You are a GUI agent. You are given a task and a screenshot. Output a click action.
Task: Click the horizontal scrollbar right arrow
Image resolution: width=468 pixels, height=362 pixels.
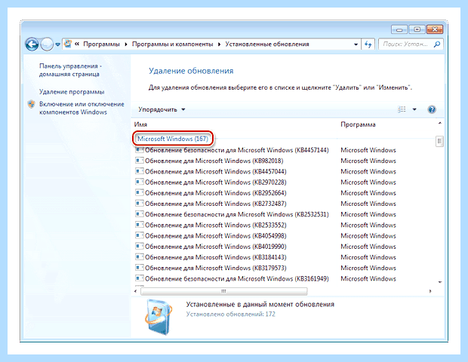(x=430, y=291)
